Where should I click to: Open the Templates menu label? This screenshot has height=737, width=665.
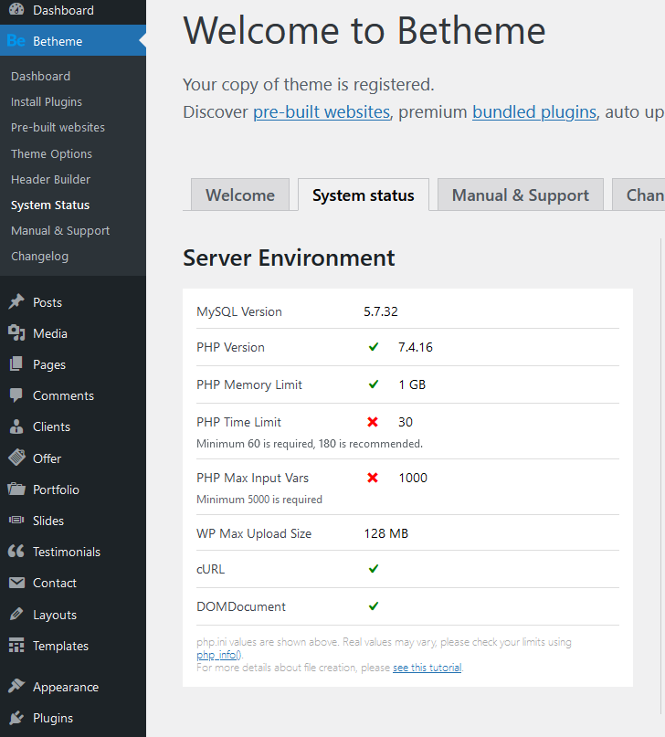click(60, 646)
